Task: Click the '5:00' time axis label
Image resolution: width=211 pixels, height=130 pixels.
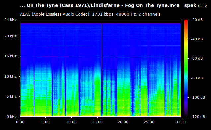Action: (x=46, y=122)
